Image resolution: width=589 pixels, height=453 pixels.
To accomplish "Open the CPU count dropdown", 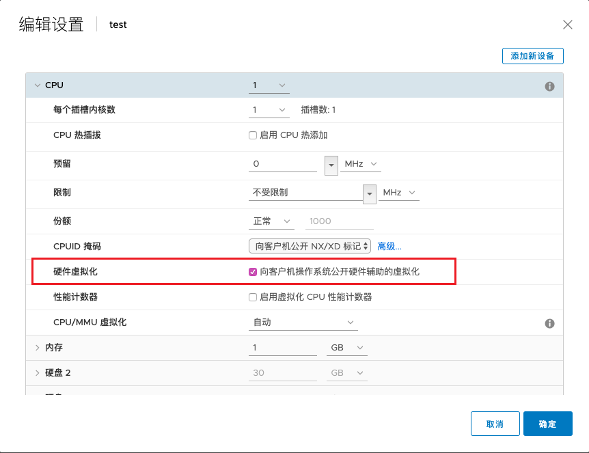I will [x=269, y=85].
